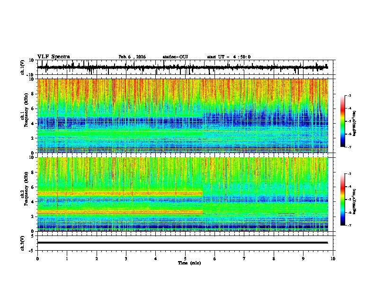Click the ch.1(V) waveform axis label
This screenshot has height=290, width=375.
(x=23, y=67)
